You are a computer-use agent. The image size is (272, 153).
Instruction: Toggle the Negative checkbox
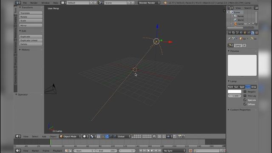tap(245, 91)
